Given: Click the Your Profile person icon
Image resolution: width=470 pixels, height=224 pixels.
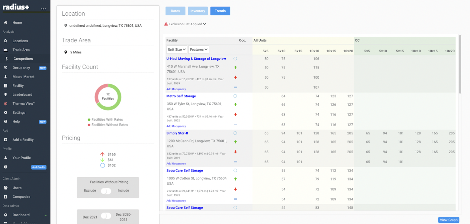Looking at the screenshot, I should pos(5,158).
